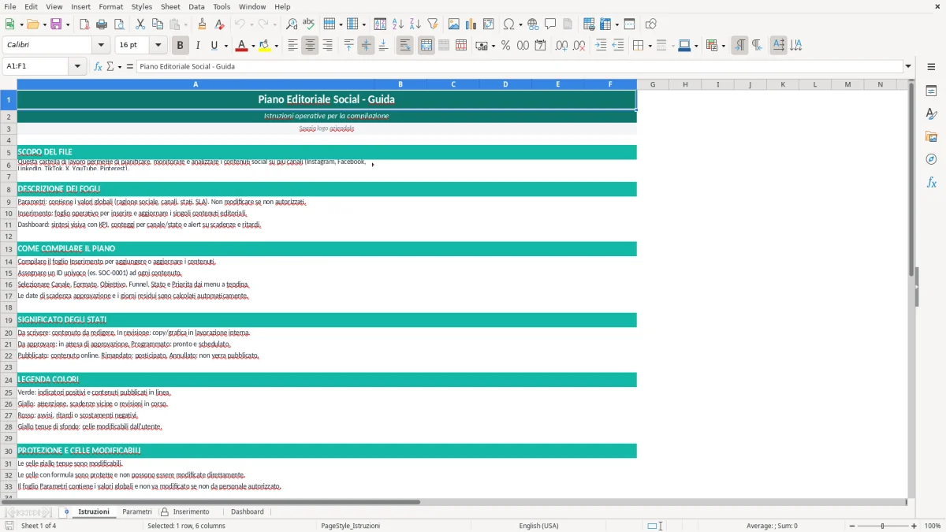This screenshot has width=946, height=532.
Task: Click the Insert Hyperlink globe icon
Action: [533, 24]
